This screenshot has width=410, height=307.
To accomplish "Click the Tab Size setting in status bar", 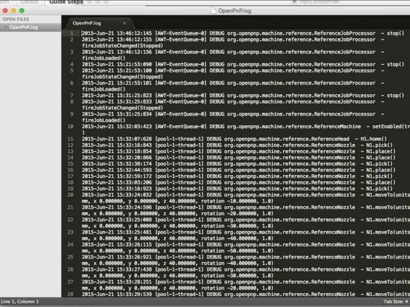I will (x=396, y=301).
